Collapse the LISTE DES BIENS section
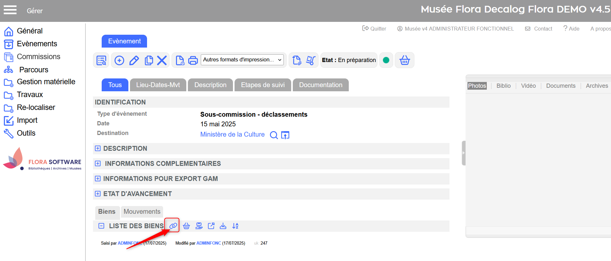611x261 pixels. pyautogui.click(x=101, y=226)
